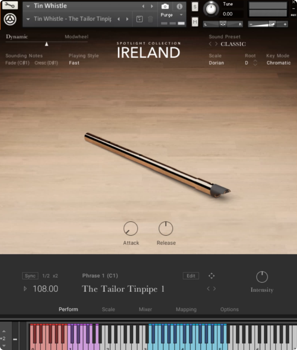Click the Phrase 1 (C1) label

point(100,276)
